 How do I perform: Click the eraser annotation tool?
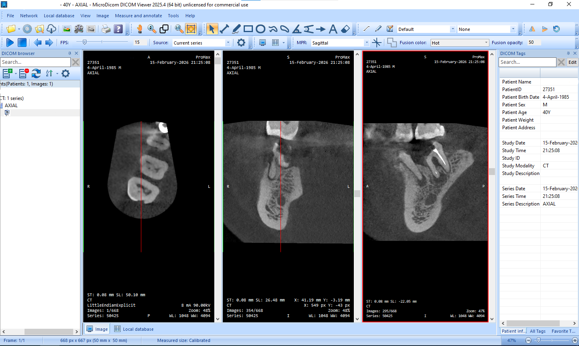point(345,29)
